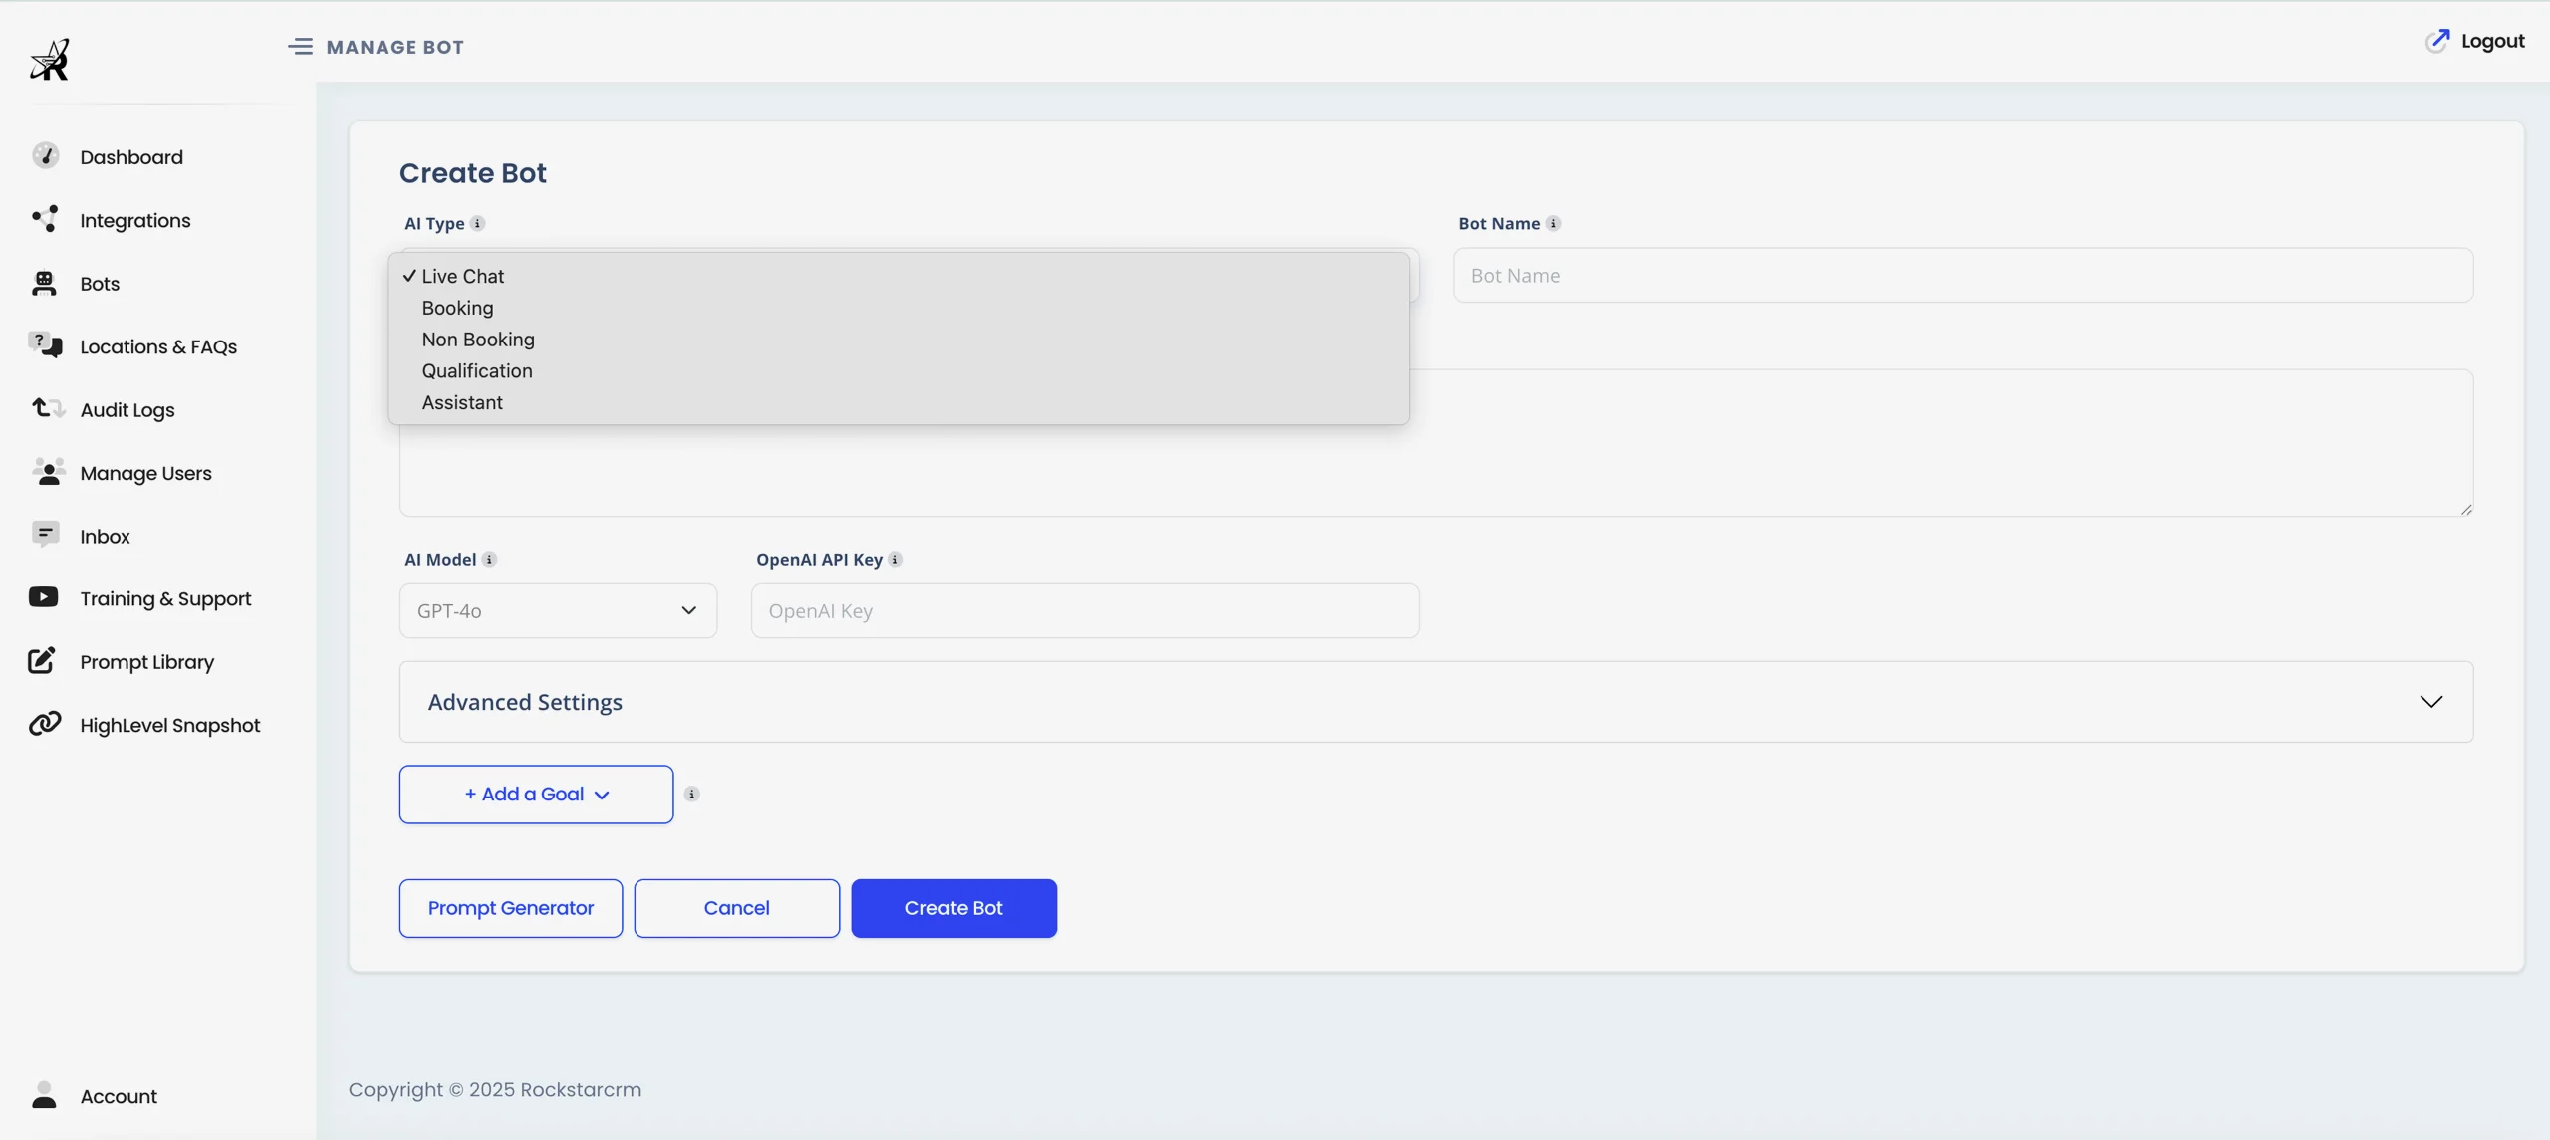Click the Locations & FAQs icon
Viewport: 2550px width, 1140px height.
tap(46, 345)
